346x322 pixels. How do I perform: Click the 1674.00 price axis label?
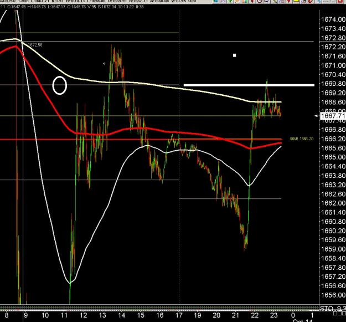(x=333, y=19)
